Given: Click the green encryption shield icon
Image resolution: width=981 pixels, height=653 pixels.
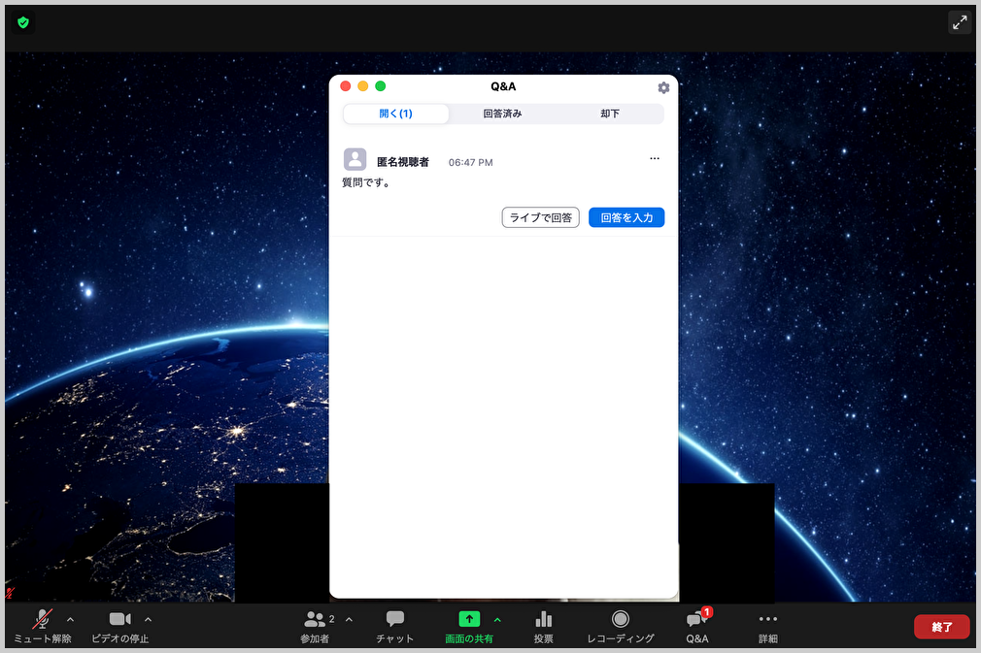Looking at the screenshot, I should [23, 23].
